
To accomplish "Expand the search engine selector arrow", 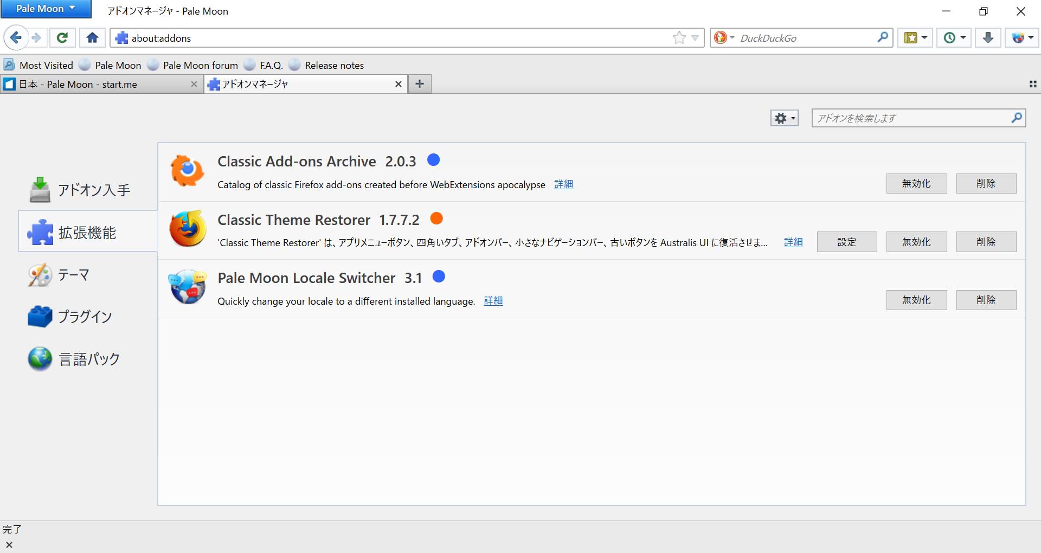I will click(732, 38).
